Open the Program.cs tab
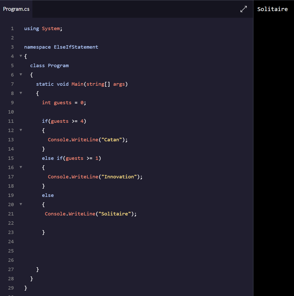294x296 pixels. click(16, 9)
